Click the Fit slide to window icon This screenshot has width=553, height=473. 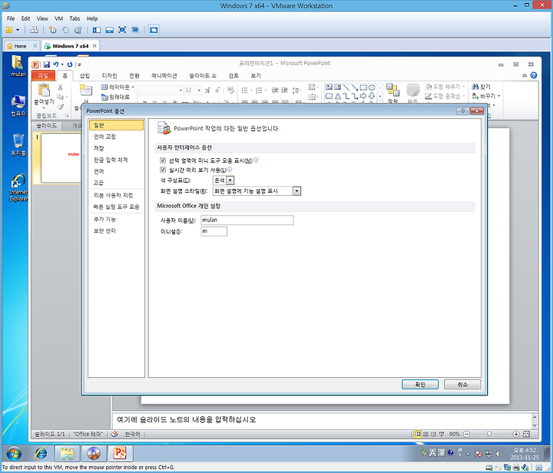click(x=527, y=434)
